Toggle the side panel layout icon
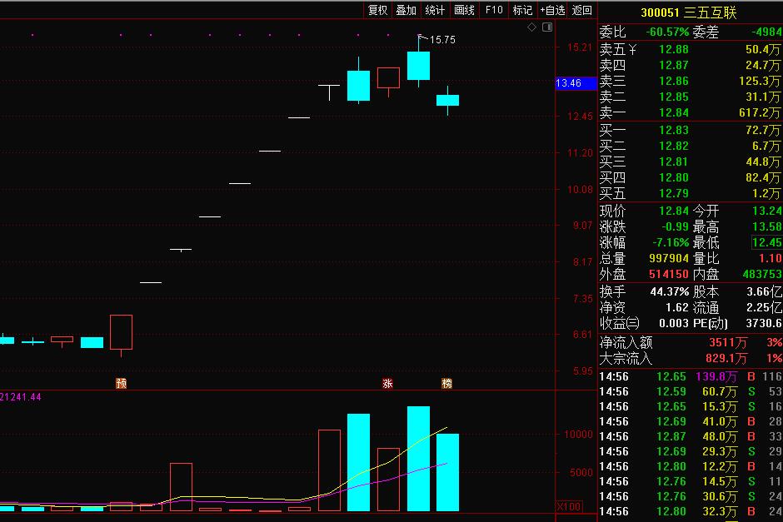 (546, 27)
